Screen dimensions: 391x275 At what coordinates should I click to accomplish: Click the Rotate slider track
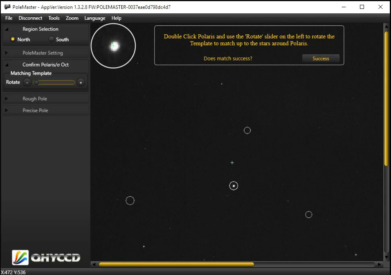click(x=54, y=82)
